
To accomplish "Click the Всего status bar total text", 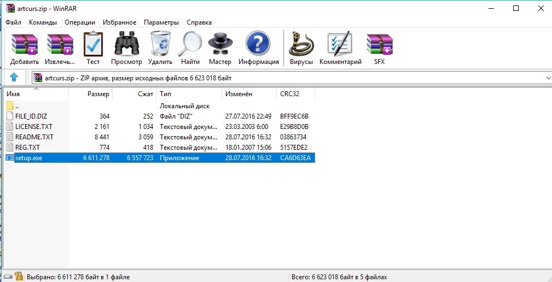I will (x=339, y=277).
